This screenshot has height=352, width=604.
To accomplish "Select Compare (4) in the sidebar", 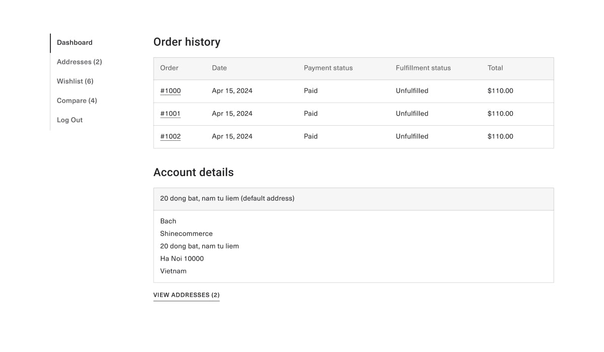I will [x=77, y=101].
